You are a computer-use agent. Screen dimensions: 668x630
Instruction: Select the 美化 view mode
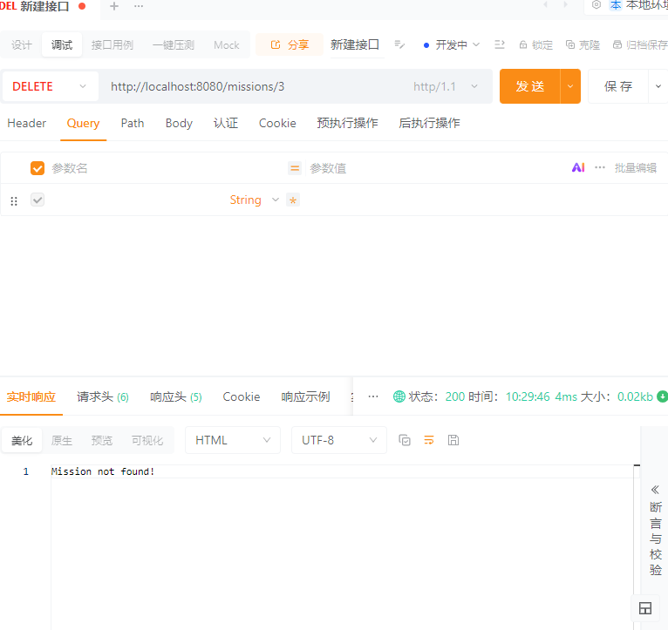tap(22, 441)
